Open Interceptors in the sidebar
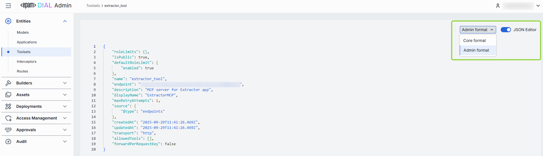Image resolution: width=543 pixels, height=156 pixels. click(27, 62)
